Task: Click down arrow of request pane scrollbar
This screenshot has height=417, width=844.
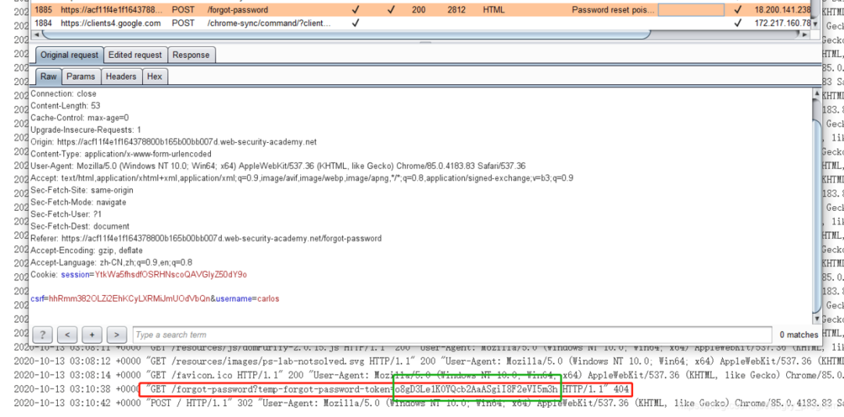Action: 817,319
